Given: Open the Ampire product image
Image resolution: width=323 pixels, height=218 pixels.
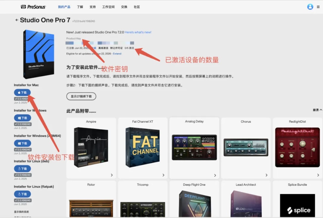Looking at the screenshot, I should click(x=91, y=147).
